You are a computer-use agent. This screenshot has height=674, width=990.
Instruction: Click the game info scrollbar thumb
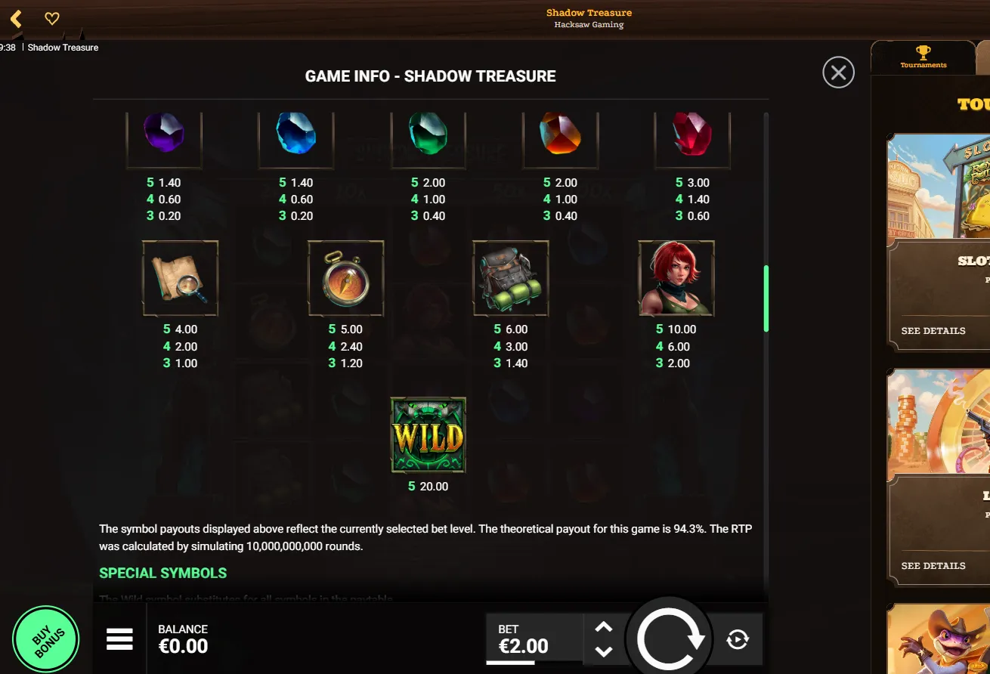766,298
